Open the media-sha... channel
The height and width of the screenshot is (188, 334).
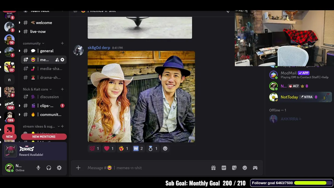tap(43, 69)
